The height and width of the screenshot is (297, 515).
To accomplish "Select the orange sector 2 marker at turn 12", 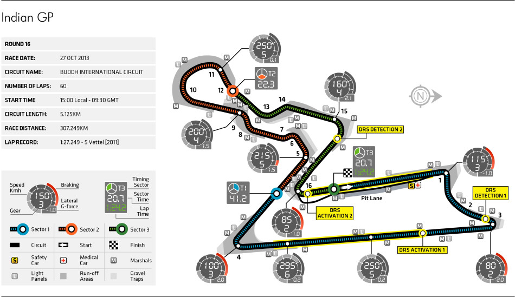I will coord(233,91).
